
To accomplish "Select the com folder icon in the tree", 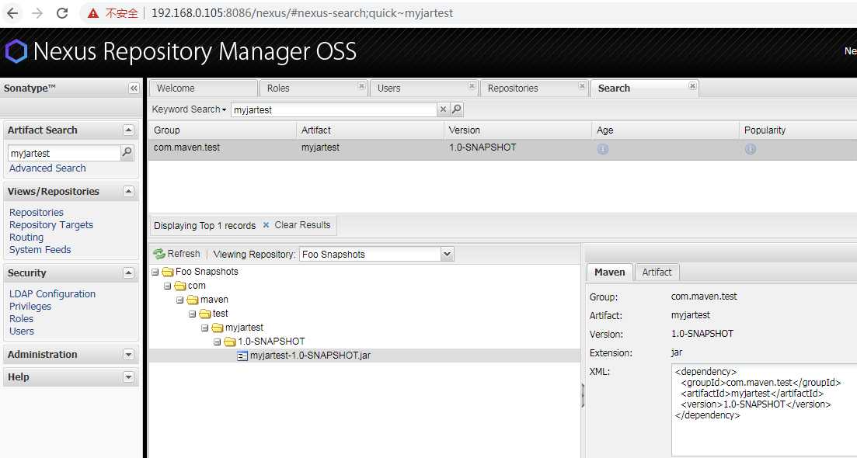I will tap(179, 286).
